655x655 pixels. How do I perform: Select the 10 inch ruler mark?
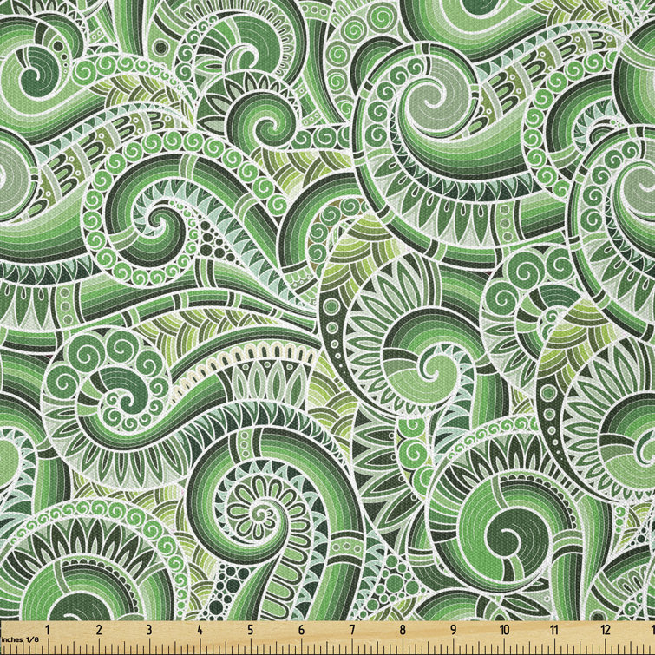coord(504,631)
